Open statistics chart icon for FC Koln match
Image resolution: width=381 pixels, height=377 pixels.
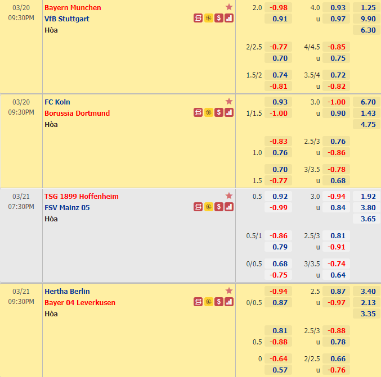pos(229,112)
